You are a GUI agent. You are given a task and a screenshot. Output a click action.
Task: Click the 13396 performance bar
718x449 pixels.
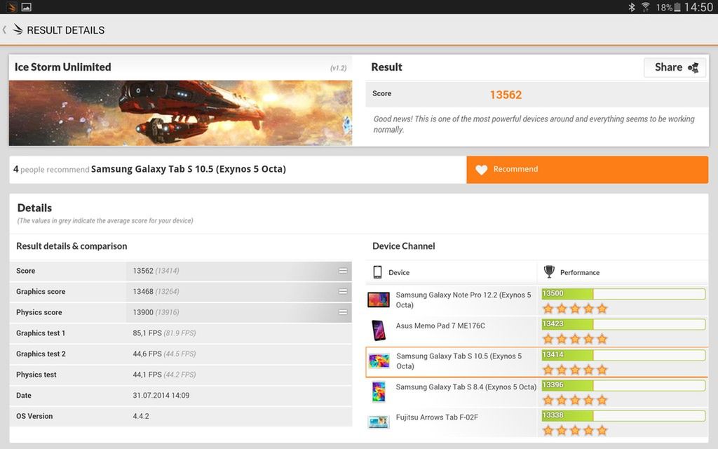[623, 385]
